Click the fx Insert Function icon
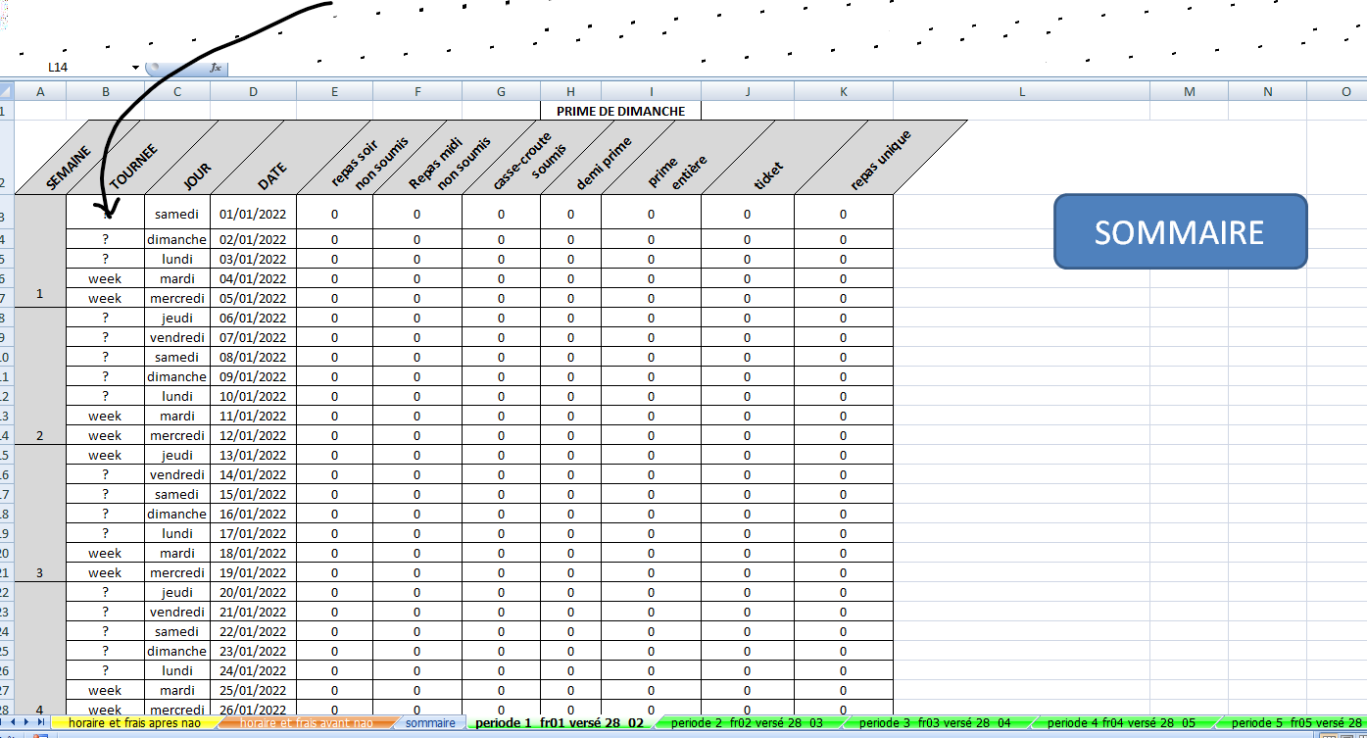The width and height of the screenshot is (1367, 738). click(x=216, y=68)
